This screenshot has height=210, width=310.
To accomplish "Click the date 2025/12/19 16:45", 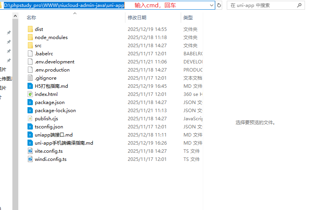I will click(x=147, y=86).
